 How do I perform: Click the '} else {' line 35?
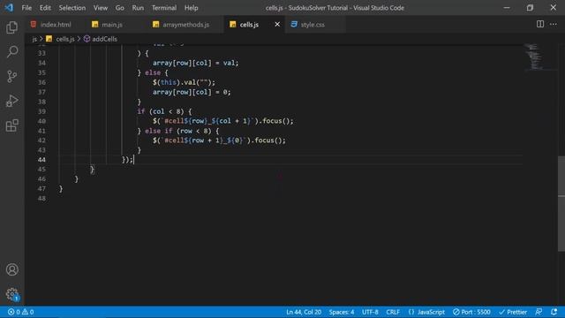[x=153, y=72]
